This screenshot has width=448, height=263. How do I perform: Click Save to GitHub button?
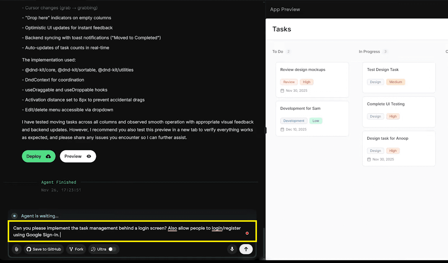point(44,249)
